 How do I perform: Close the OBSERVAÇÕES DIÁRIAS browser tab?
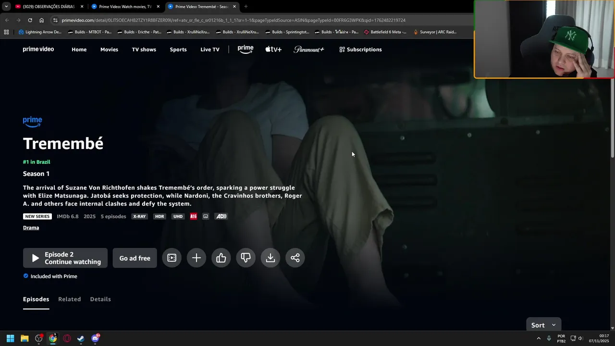pos(82,7)
